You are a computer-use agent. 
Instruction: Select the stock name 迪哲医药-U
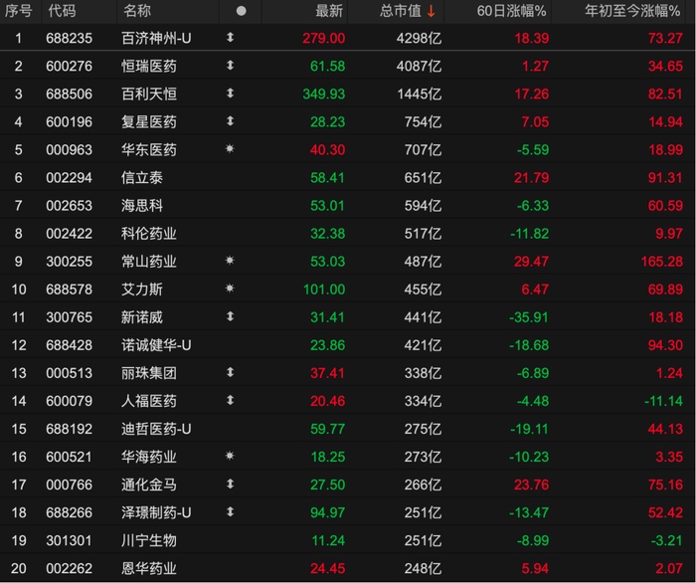pos(156,429)
